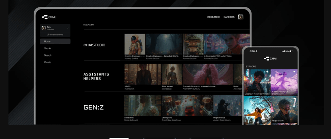This screenshot has width=331, height=139.
Task: Click 'Creative Dialogues — Episode 2: Big S...' title
Action: [x=163, y=56]
